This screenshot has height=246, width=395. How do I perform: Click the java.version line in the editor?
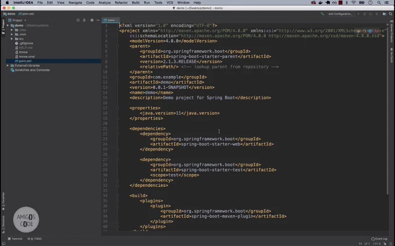(x=179, y=113)
